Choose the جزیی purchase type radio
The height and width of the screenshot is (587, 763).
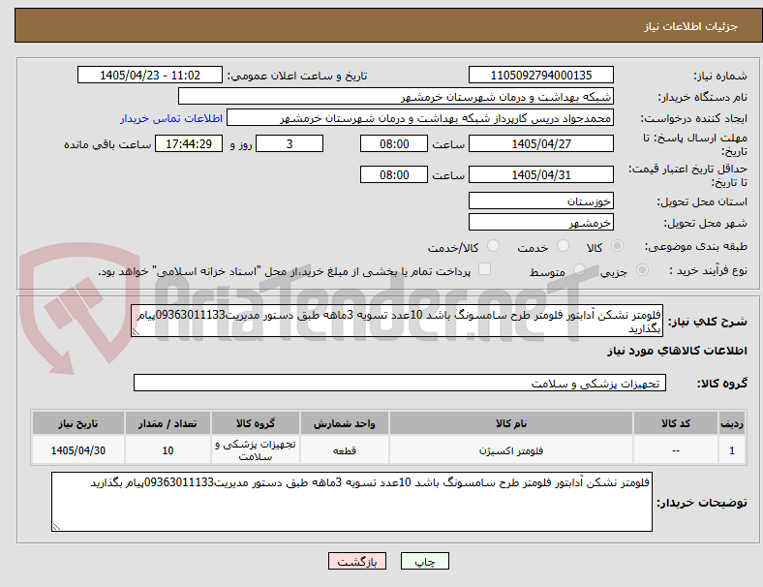642,269
